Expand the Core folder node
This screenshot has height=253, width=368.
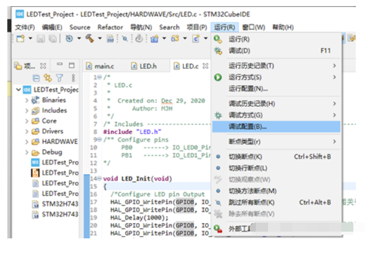pyautogui.click(x=27, y=121)
